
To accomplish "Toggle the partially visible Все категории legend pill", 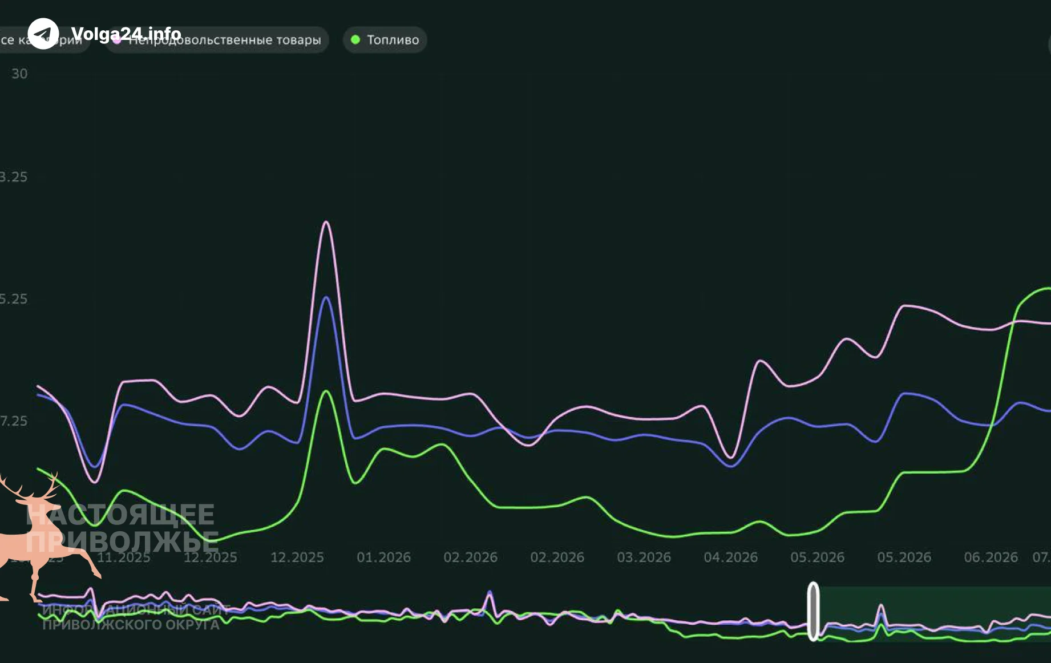I will click(45, 39).
